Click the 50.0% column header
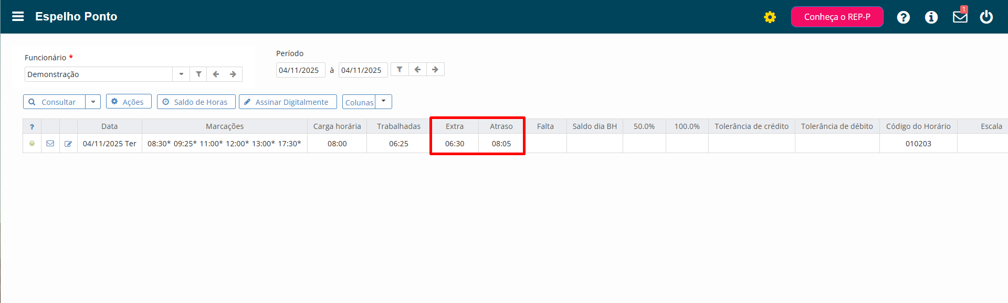The image size is (1008, 303). click(x=644, y=126)
